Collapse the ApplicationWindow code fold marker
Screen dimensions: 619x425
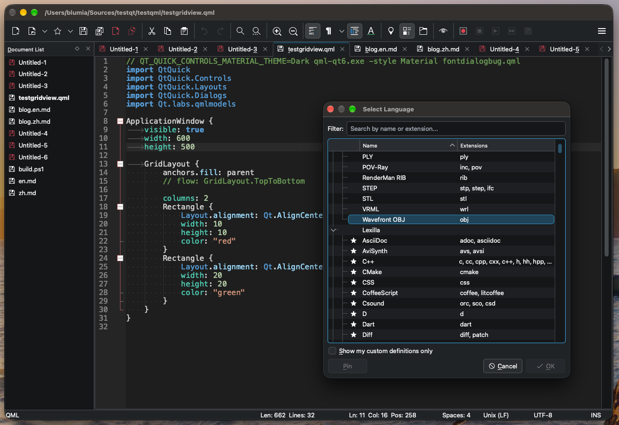click(120, 121)
